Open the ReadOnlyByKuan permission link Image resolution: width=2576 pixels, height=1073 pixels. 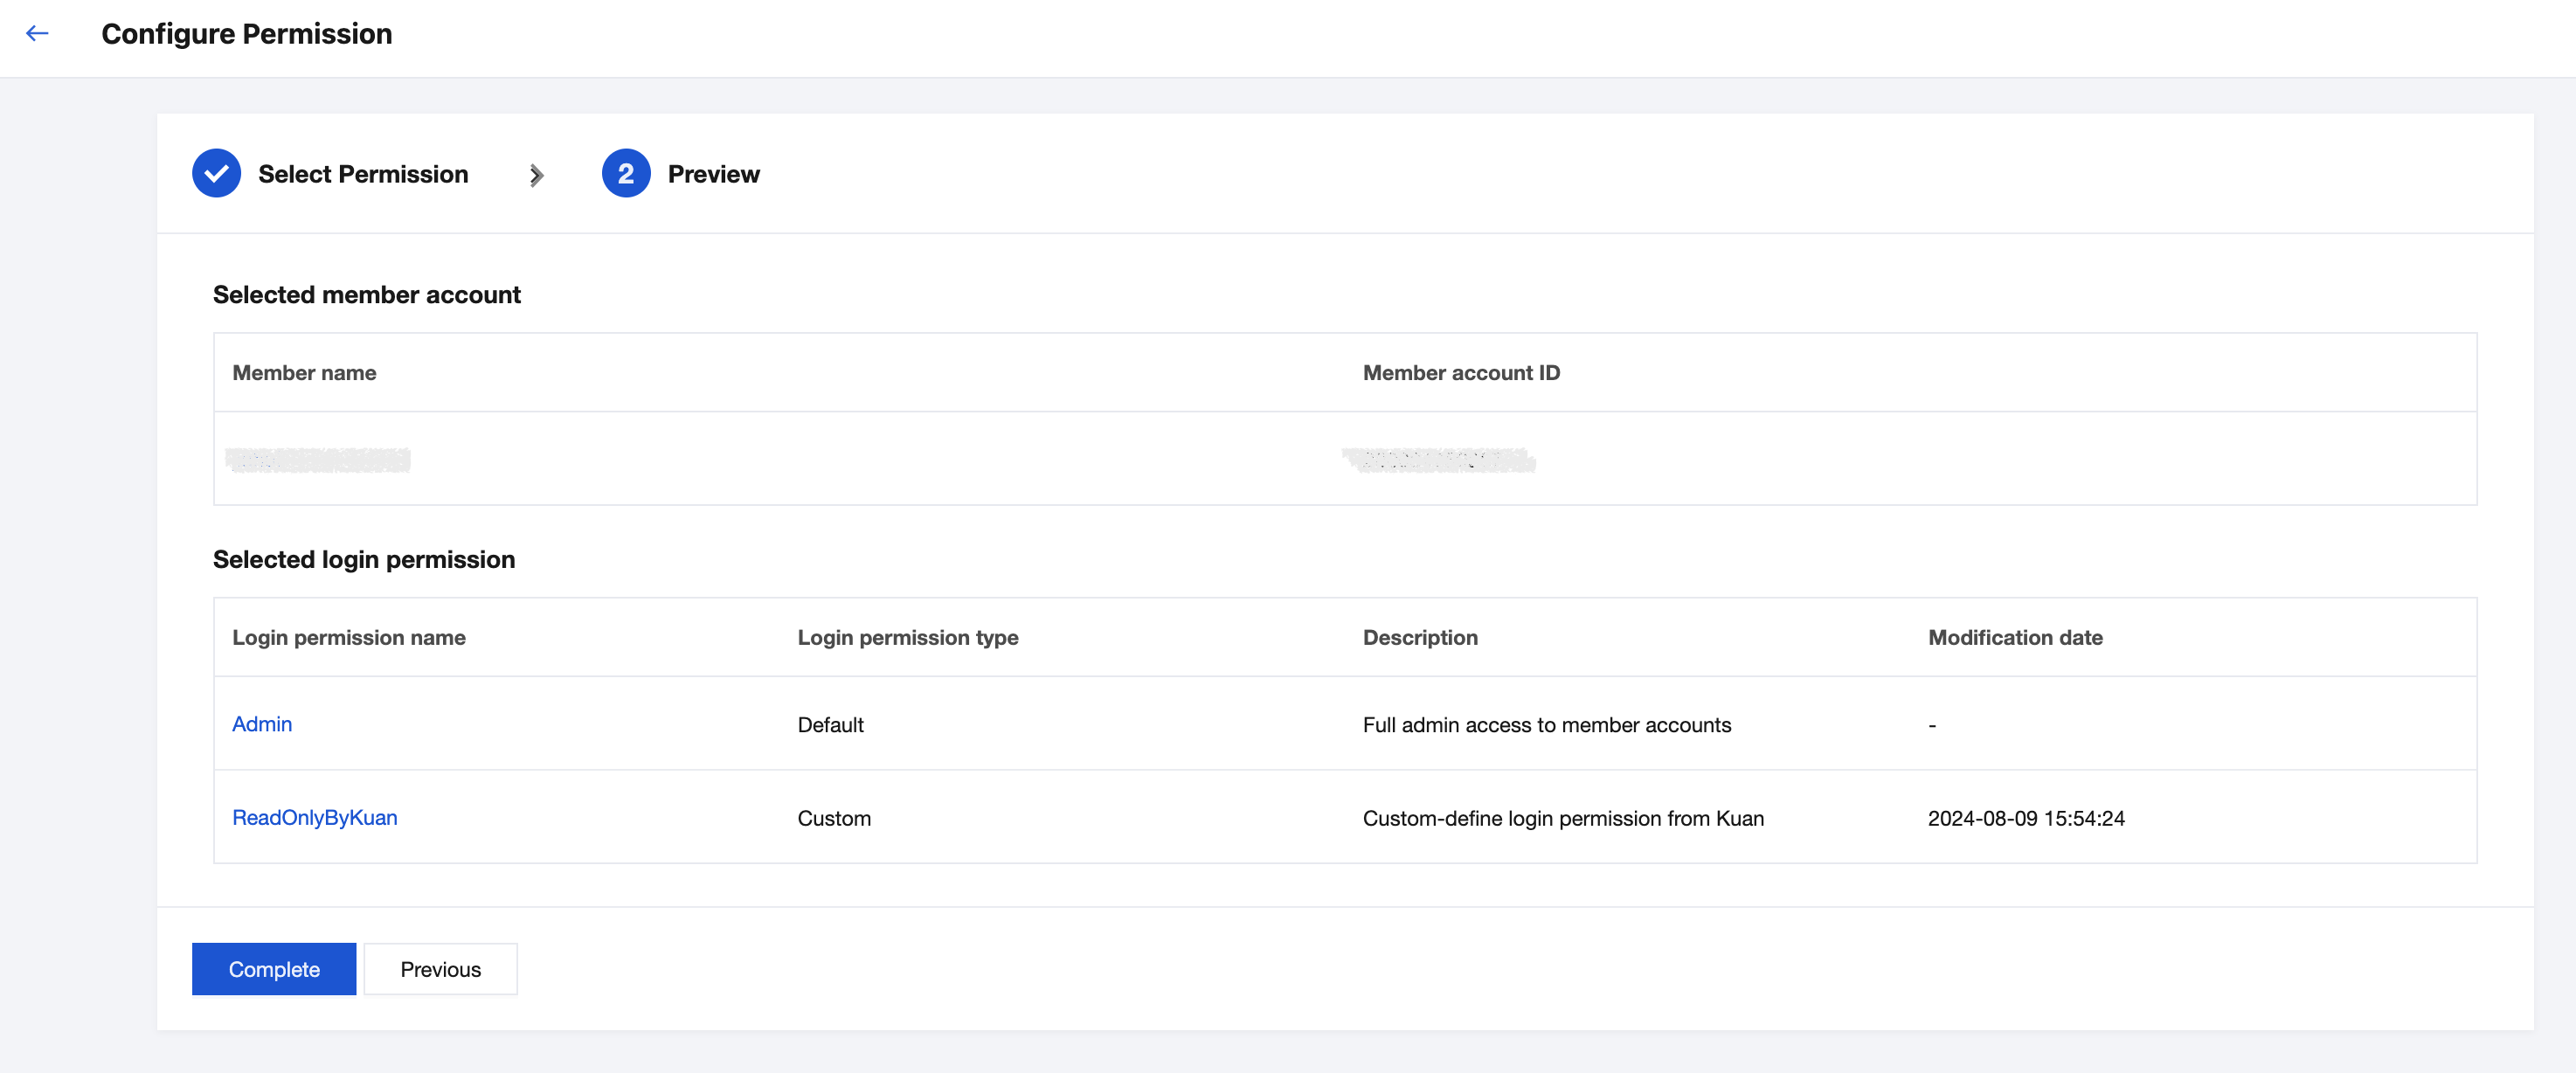click(314, 818)
